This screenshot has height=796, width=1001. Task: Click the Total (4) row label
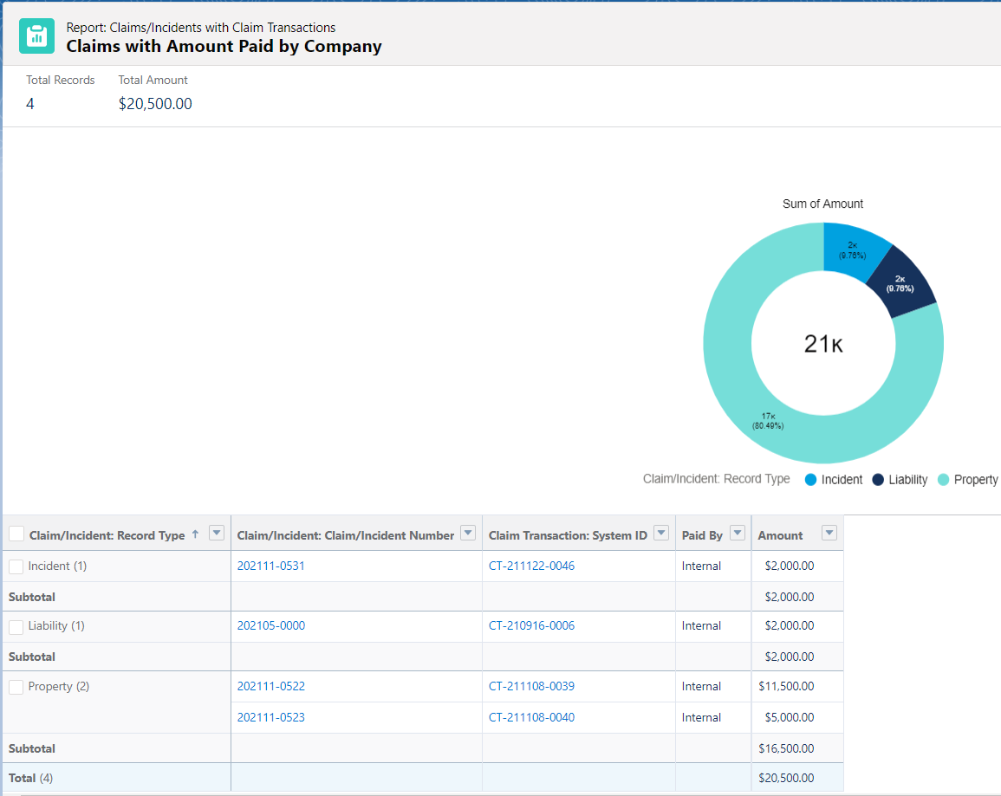point(30,778)
